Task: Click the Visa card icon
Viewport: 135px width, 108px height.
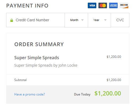Action: [x=92, y=6]
